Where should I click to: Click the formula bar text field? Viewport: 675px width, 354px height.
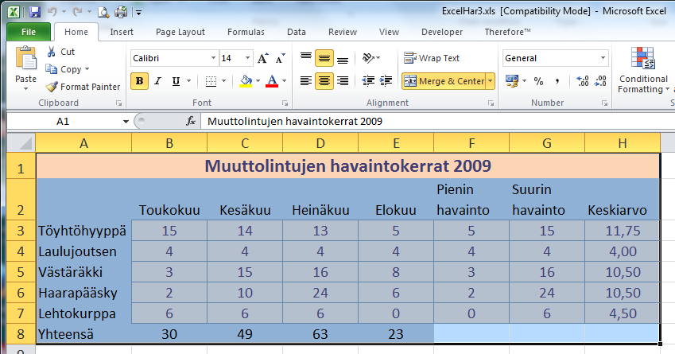437,122
